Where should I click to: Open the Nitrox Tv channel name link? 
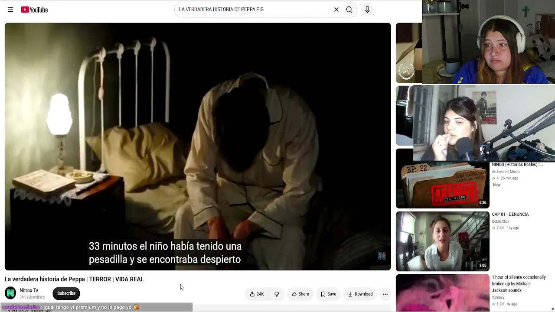coord(29,290)
